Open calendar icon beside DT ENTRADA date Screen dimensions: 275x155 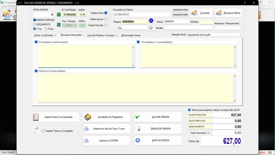pos(59,14)
